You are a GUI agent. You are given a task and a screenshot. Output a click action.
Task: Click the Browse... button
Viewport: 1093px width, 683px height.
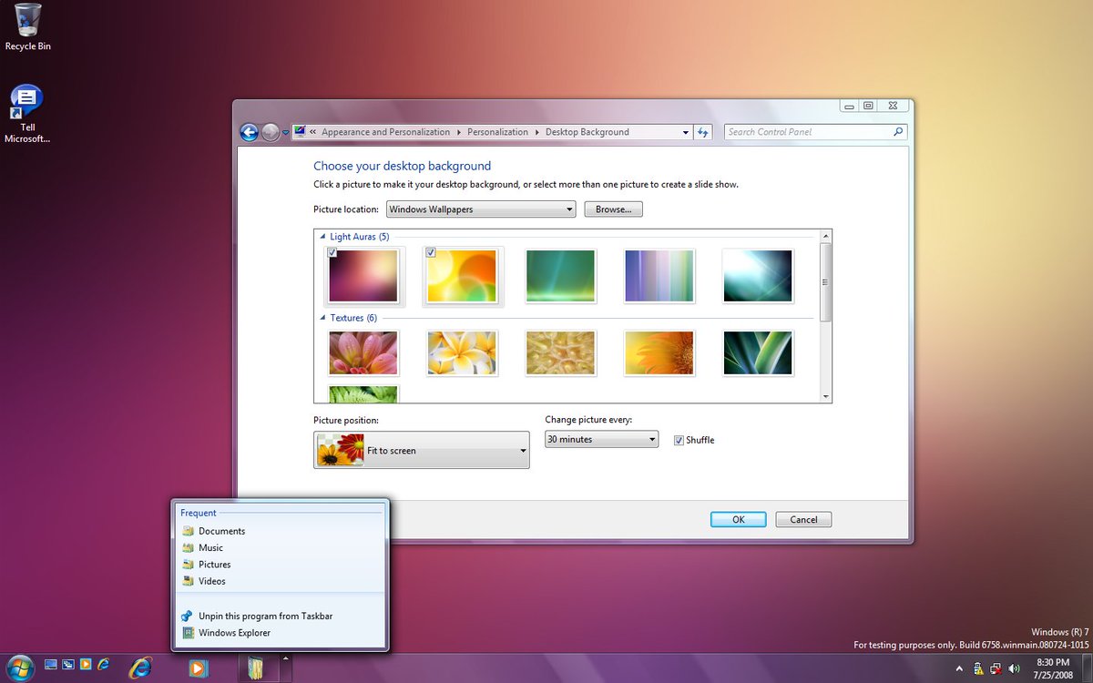point(613,209)
